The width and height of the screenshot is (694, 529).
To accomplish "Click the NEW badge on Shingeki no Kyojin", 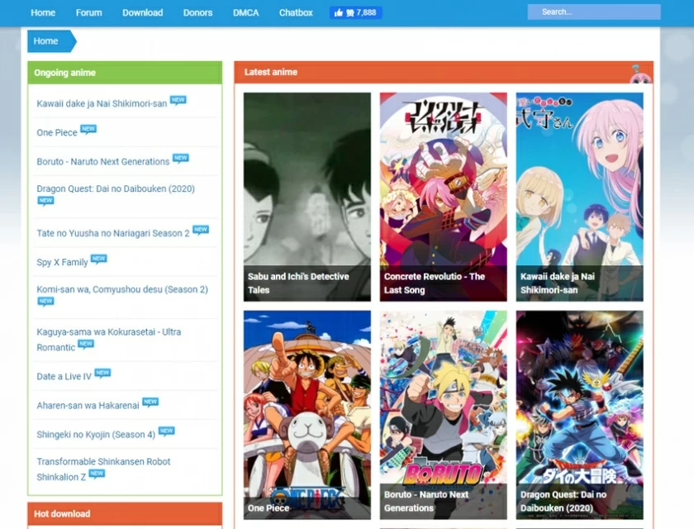I will [x=168, y=430].
